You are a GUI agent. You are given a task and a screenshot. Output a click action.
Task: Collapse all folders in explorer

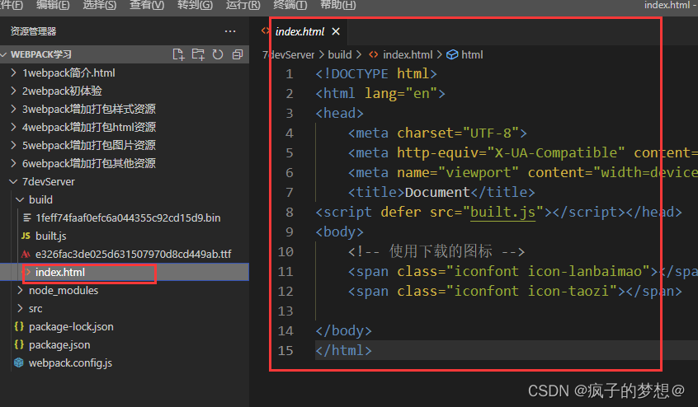(238, 54)
